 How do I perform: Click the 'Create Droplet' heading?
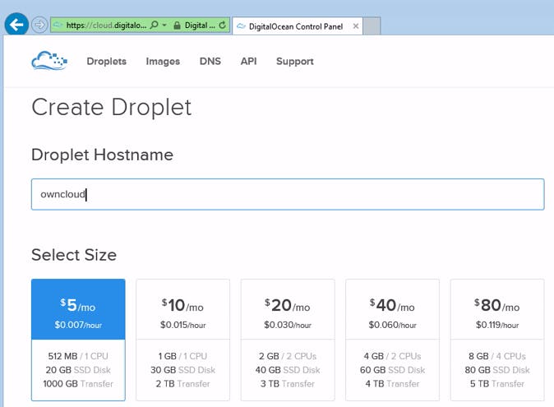111,108
